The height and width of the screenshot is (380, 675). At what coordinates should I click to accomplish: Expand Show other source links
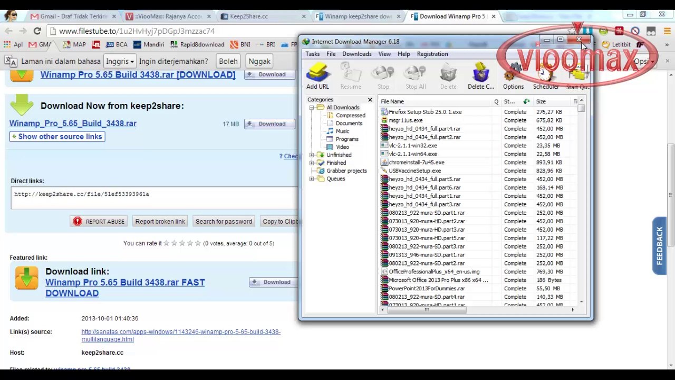(57, 137)
